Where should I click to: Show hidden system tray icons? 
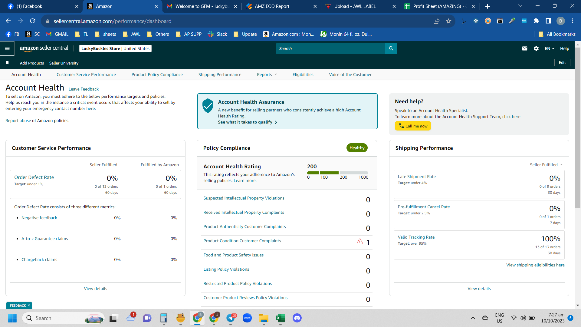473,318
